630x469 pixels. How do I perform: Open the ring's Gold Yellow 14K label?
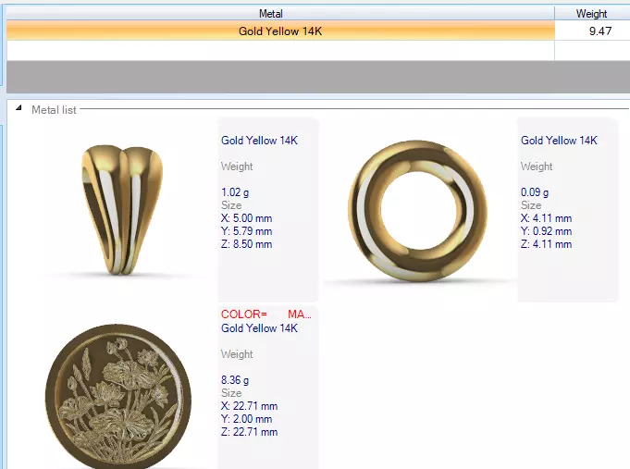click(x=559, y=141)
